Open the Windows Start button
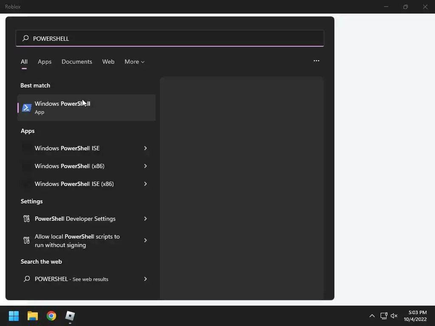Viewport: 435px width, 326px height. tap(14, 316)
